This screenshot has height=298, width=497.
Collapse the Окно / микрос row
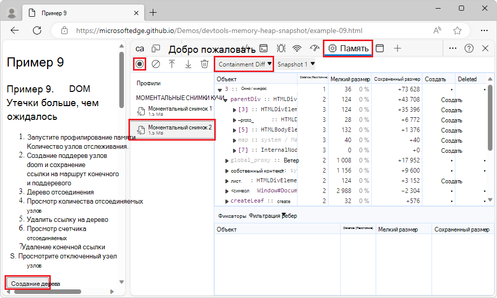pos(220,90)
